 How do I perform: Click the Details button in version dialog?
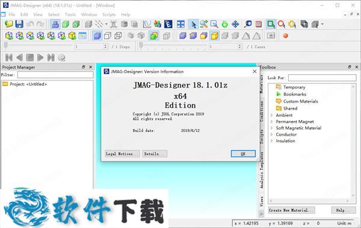coord(155,154)
